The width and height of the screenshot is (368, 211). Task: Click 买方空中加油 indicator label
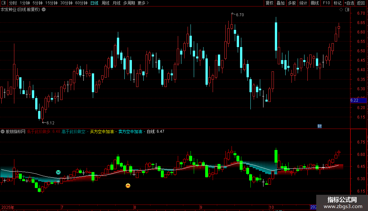tap(102, 132)
